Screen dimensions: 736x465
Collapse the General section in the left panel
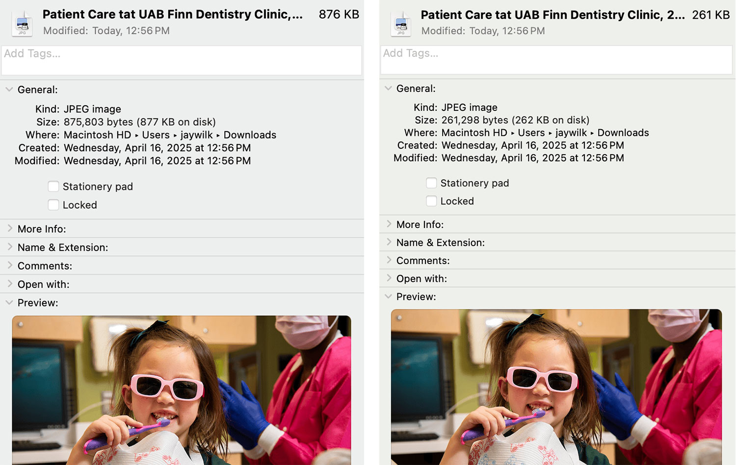pos(9,90)
